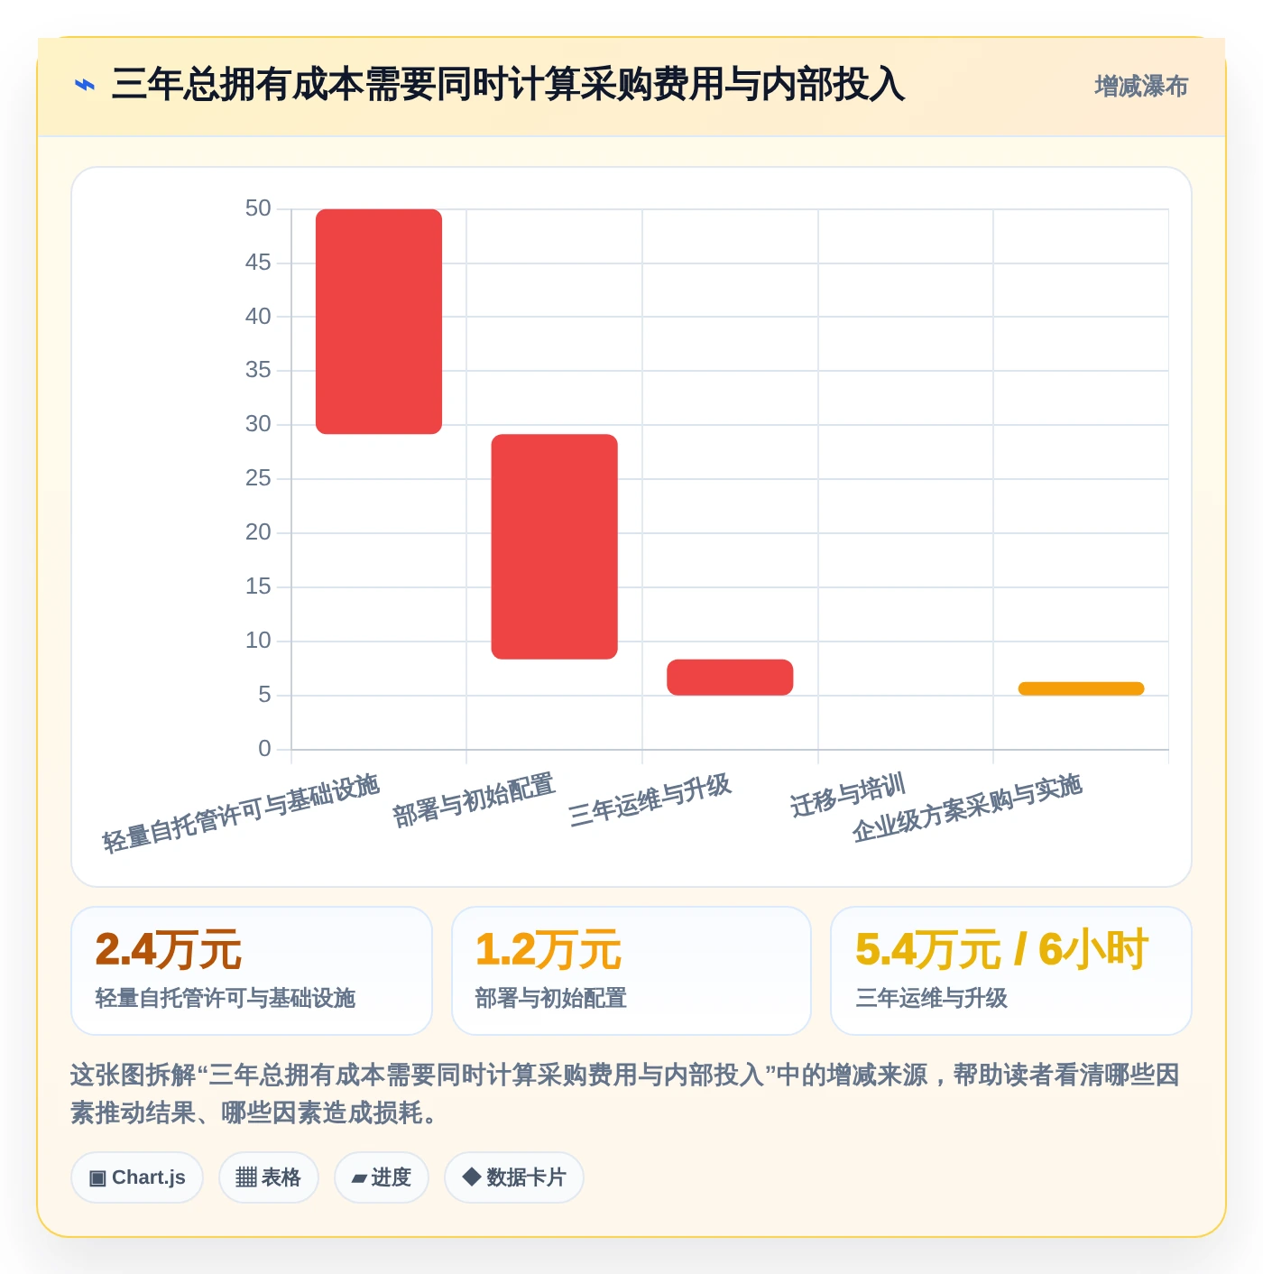The width and height of the screenshot is (1263, 1274).
Task: Select the red bar for 部署与初始配置
Action: [554, 547]
